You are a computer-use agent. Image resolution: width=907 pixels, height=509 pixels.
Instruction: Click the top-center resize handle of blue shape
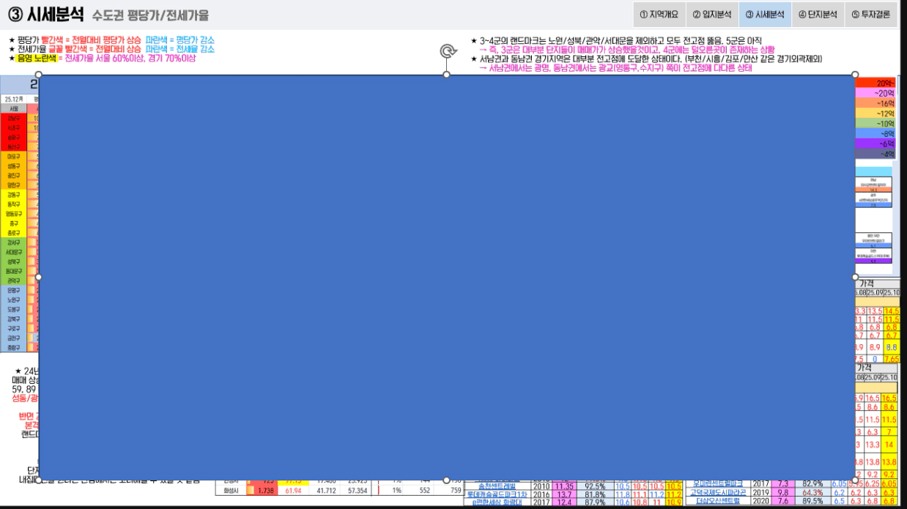click(447, 75)
